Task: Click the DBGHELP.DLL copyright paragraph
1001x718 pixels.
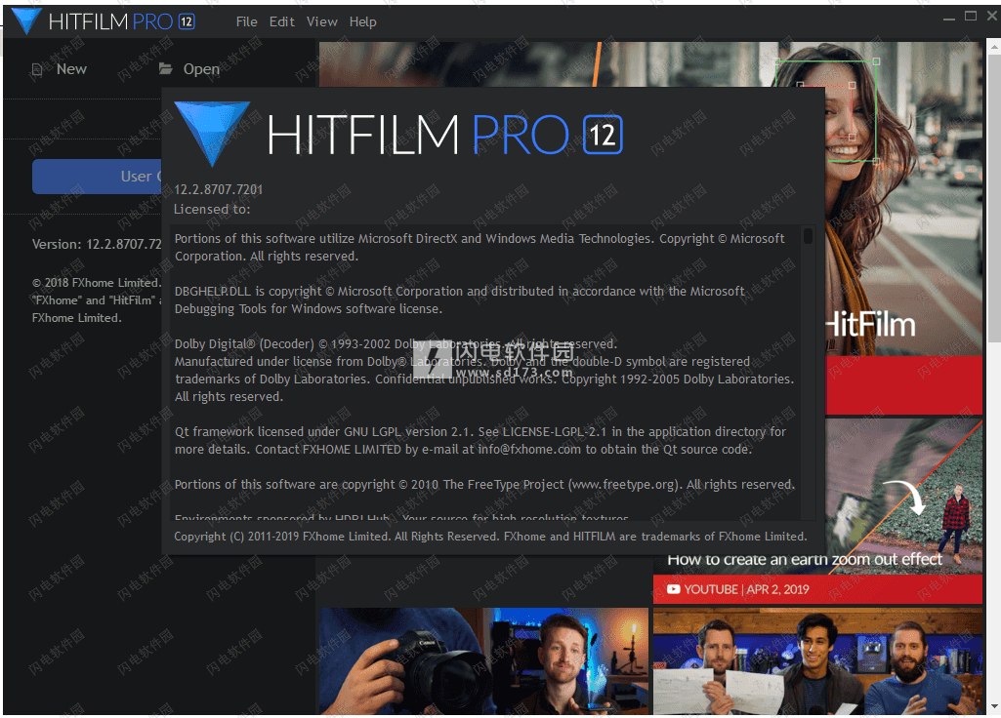Action: click(460, 299)
